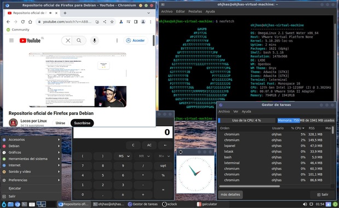Viewport: 339px width, 208px height.
Task: Click the Memoria usage bar
Action: pyautogui.click(x=306, y=120)
